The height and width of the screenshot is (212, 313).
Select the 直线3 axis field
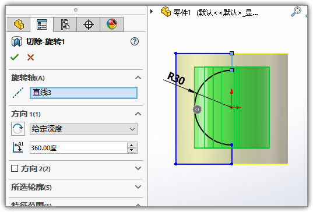[83, 93]
